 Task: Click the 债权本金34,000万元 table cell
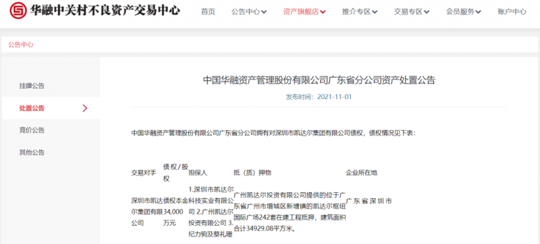click(x=175, y=212)
